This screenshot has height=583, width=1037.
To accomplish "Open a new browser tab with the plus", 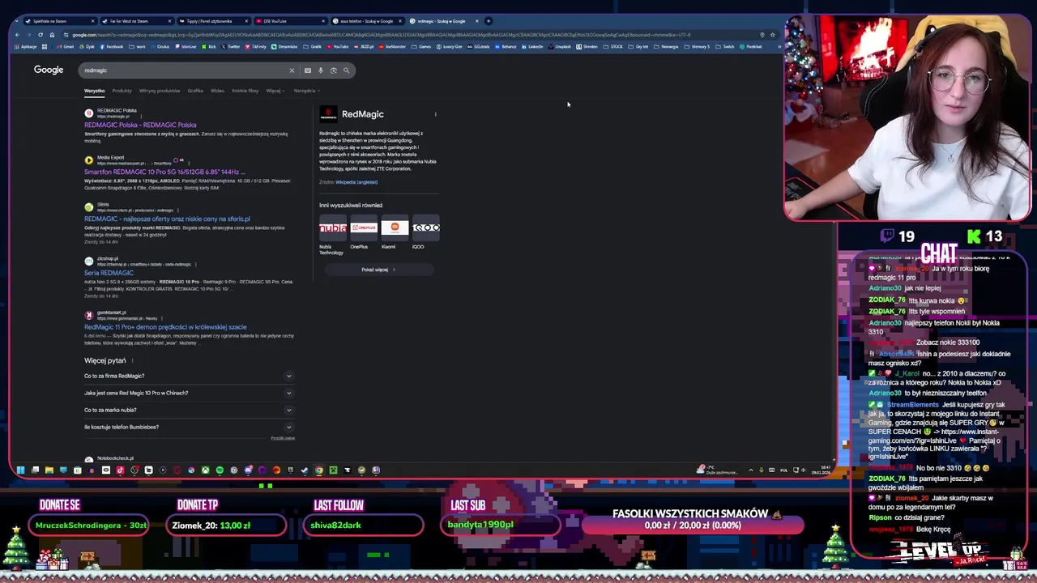I will pyautogui.click(x=489, y=21).
